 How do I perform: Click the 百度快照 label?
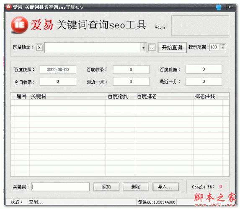coord(24,70)
